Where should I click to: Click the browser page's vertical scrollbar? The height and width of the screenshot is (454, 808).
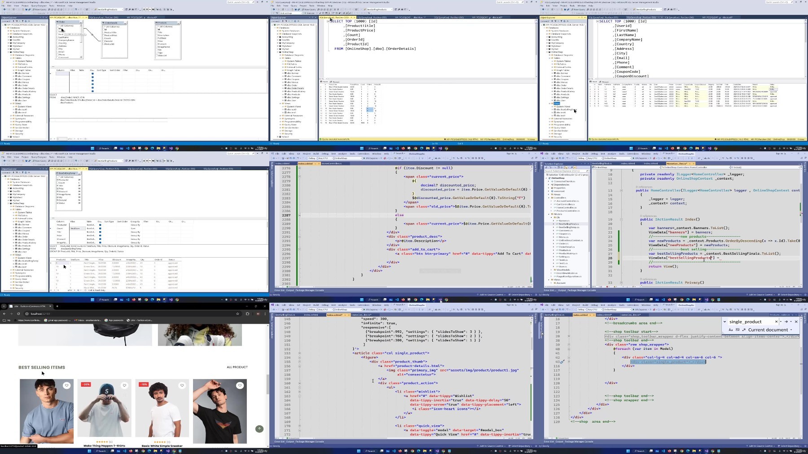[268, 384]
